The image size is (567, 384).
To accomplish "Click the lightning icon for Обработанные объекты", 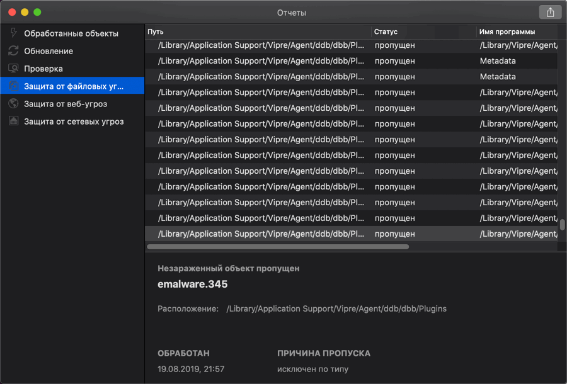I will click(x=13, y=33).
